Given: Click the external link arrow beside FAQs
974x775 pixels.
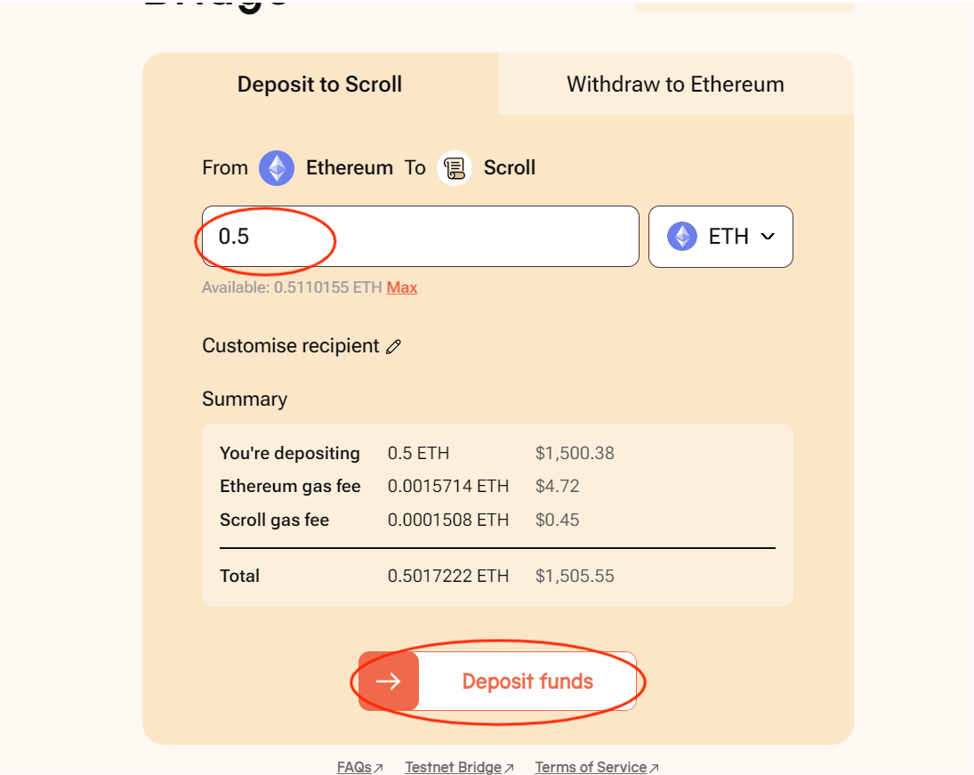Looking at the screenshot, I should click(379, 768).
